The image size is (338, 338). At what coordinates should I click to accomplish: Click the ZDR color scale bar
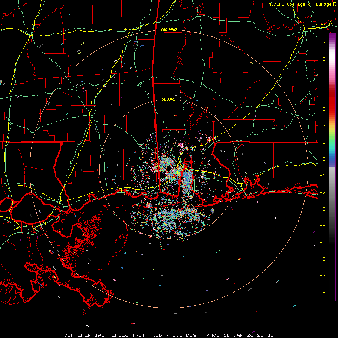(x=332, y=167)
